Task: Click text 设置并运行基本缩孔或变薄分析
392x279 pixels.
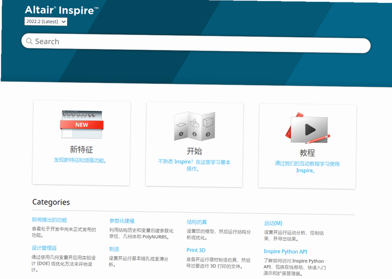Action: pos(139,261)
